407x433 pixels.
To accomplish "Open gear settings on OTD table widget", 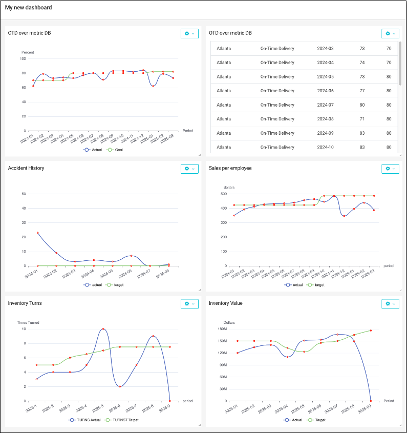I will coord(390,33).
